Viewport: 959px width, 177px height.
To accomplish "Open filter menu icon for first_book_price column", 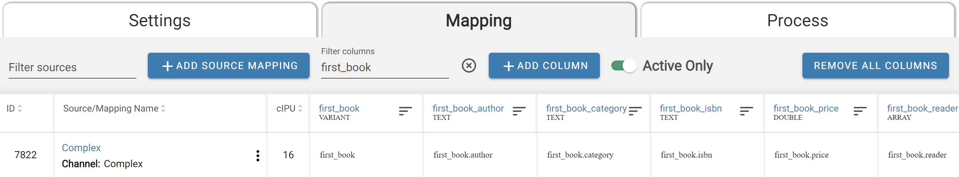I will [860, 111].
